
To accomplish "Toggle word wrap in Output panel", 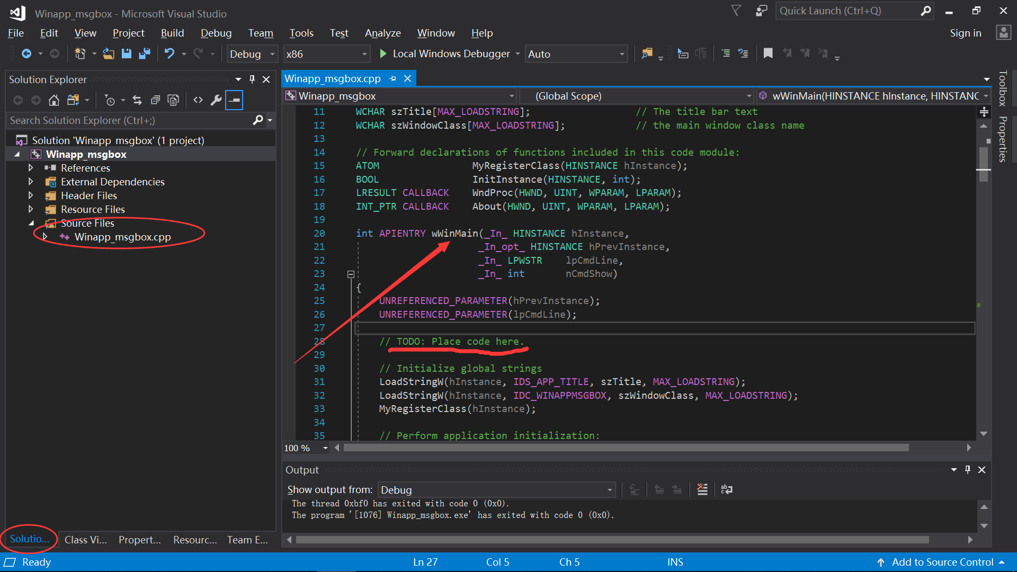I will pyautogui.click(x=727, y=489).
